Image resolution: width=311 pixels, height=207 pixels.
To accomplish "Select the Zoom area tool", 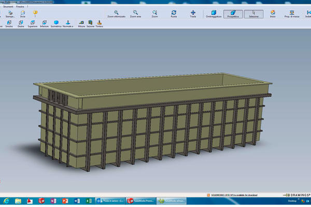I will [135, 13].
